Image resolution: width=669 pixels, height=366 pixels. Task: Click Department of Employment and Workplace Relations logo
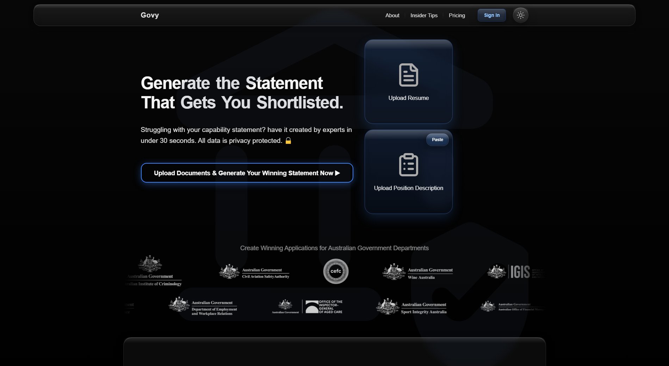tap(203, 306)
